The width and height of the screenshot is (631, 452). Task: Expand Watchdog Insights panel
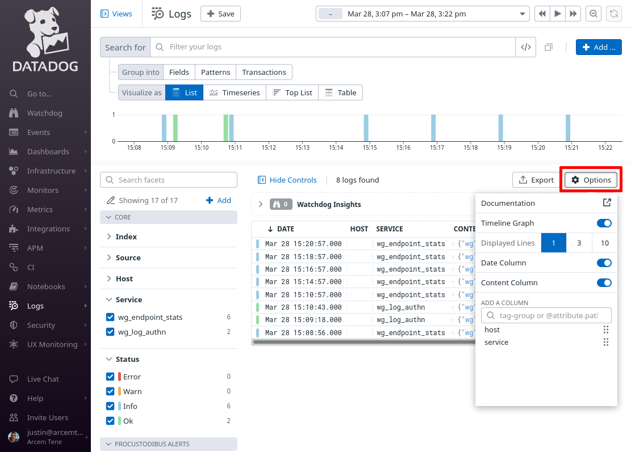coord(260,204)
